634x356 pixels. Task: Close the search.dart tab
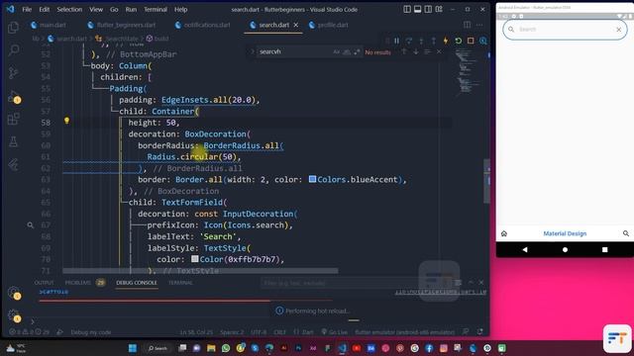tap(296, 25)
